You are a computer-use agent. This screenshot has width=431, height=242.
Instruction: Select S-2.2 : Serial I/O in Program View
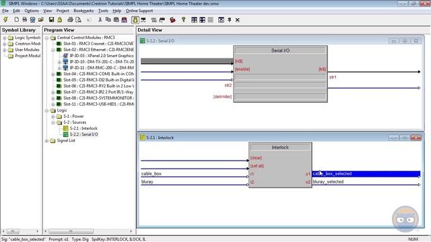coord(84,134)
